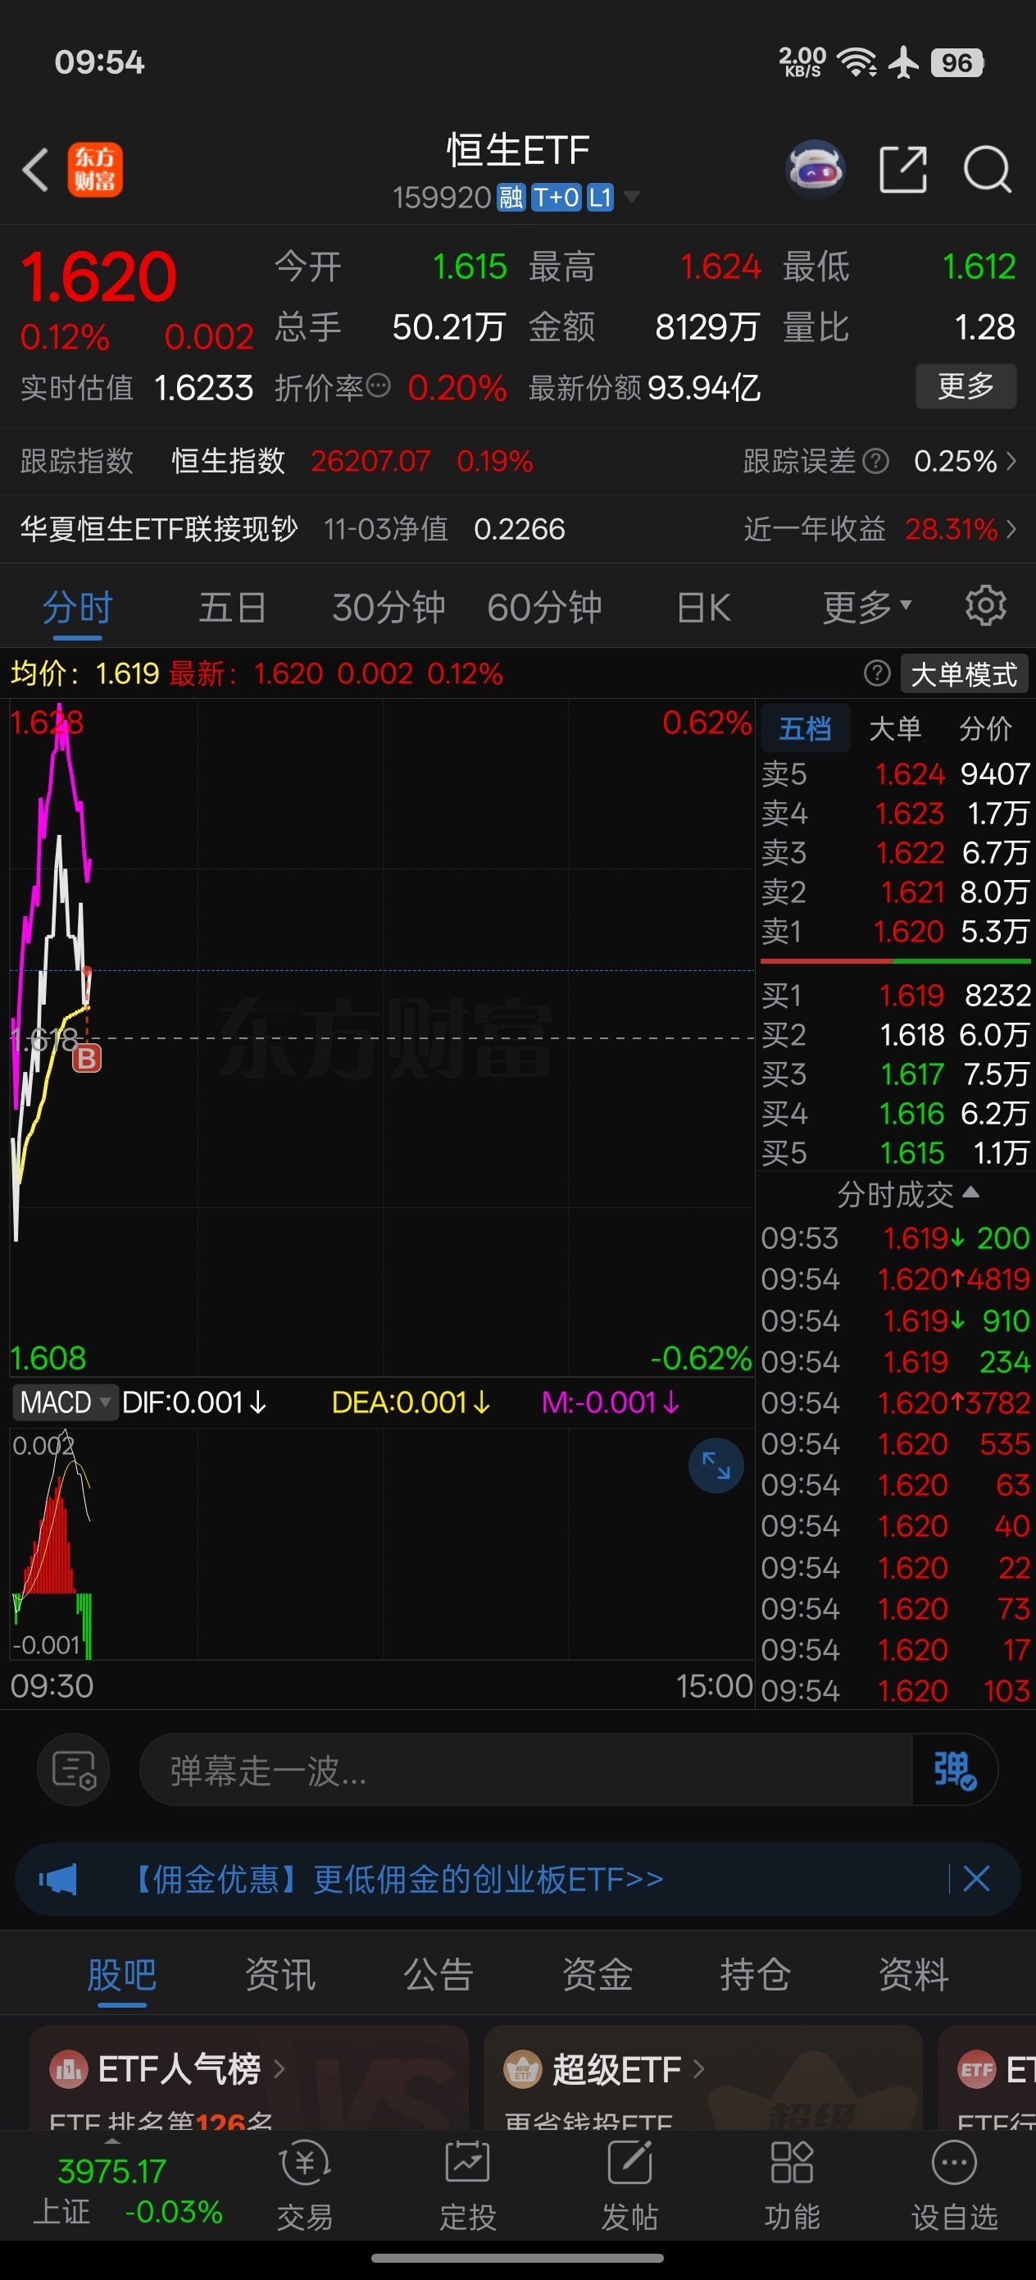Toggle 大单模式 button

[965, 674]
